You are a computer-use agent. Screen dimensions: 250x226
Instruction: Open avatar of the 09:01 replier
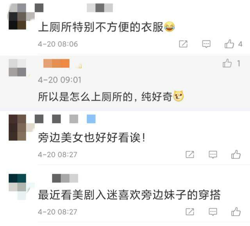17,68
